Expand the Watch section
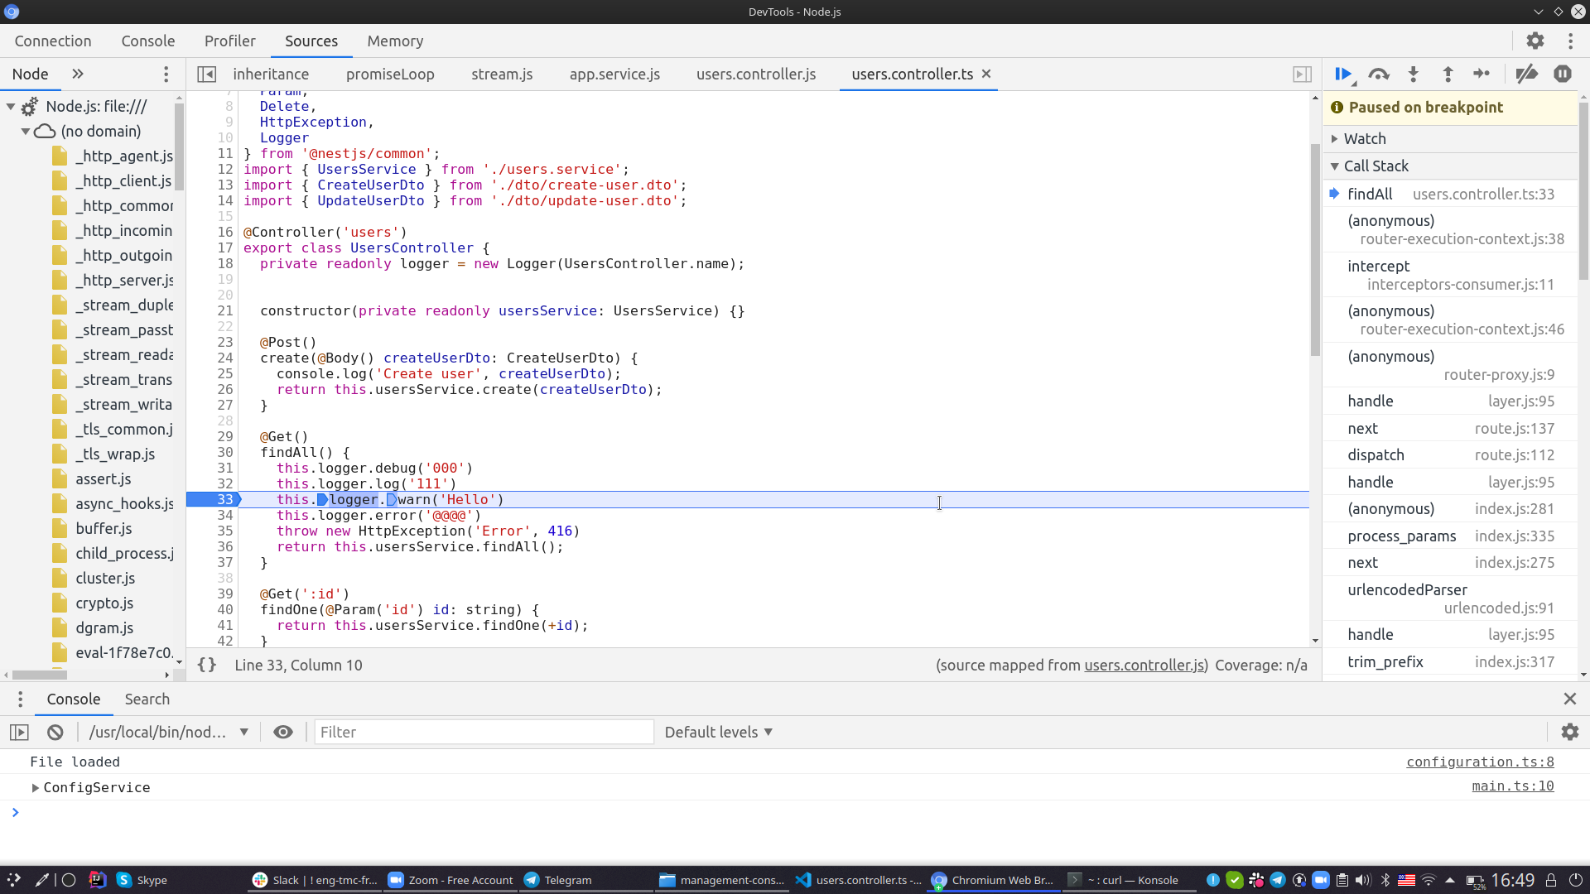This screenshot has width=1590, height=894. pyautogui.click(x=1364, y=138)
